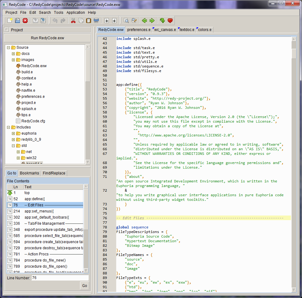The width and height of the screenshot is (302, 298).
Task: Open the Project menu
Action: pyautogui.click(x=11, y=13)
